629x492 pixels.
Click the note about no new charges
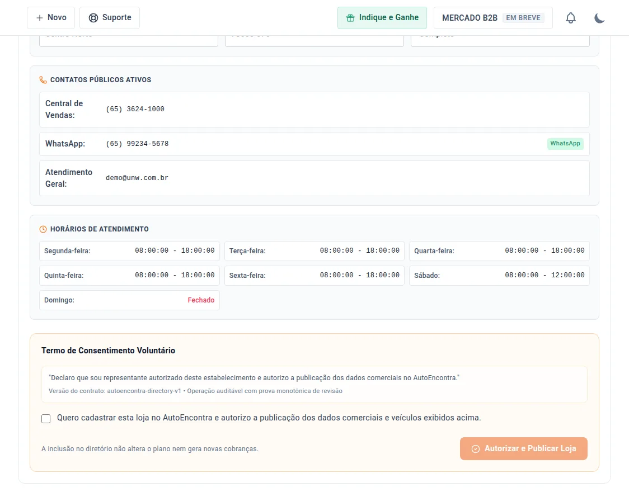pos(149,449)
